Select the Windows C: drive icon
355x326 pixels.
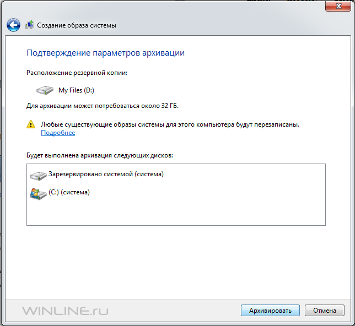(38, 194)
